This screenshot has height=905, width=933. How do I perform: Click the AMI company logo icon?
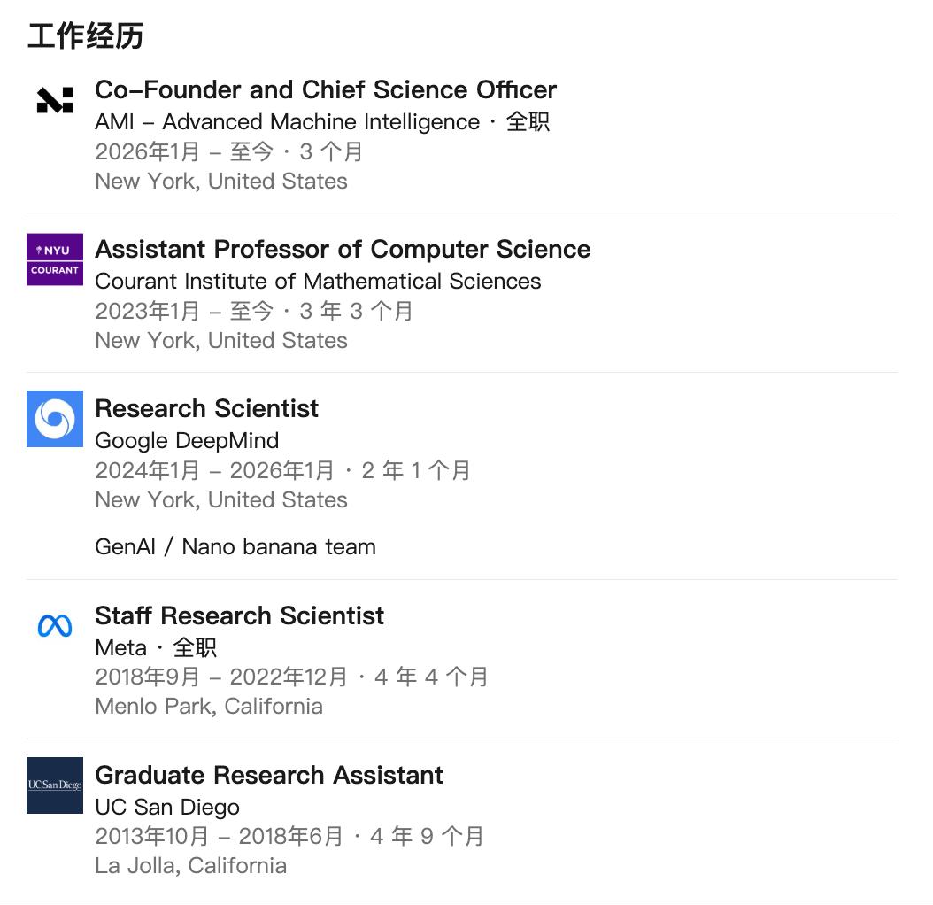[x=55, y=100]
